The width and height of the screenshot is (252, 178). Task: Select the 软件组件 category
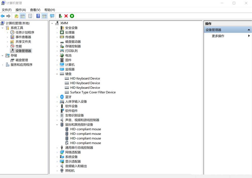(71, 111)
